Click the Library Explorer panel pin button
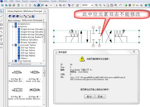Image resolution: width=150 pixels, height=107 pixels. (45, 11)
